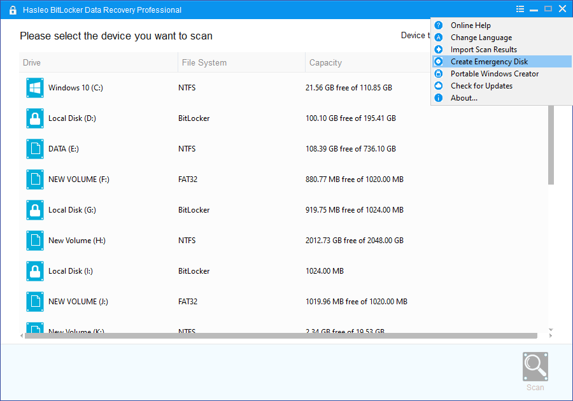This screenshot has height=401, width=573.
Task: Click 919.75 MB free of 1024.00 MB
Action: point(355,210)
